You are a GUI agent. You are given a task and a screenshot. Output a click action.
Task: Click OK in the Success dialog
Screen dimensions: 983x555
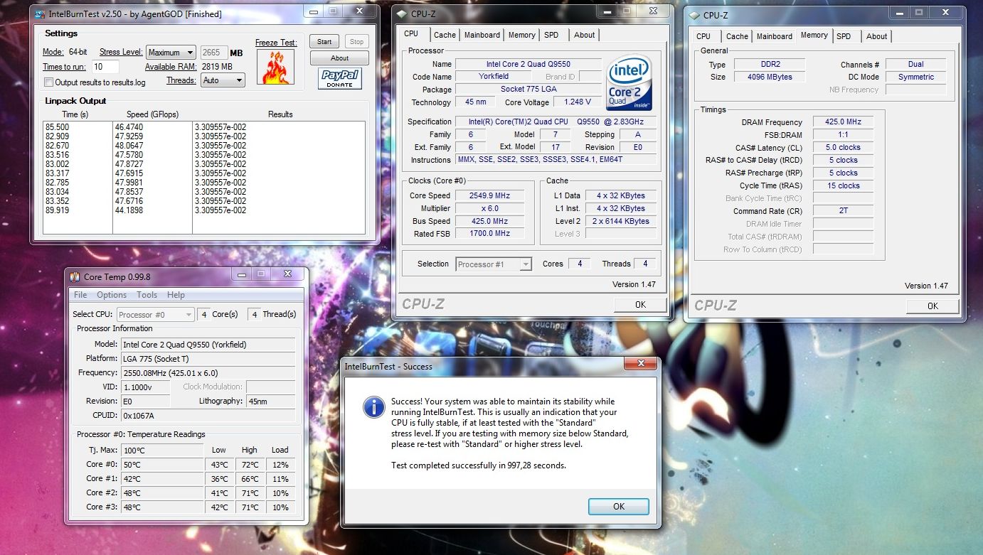tap(619, 507)
